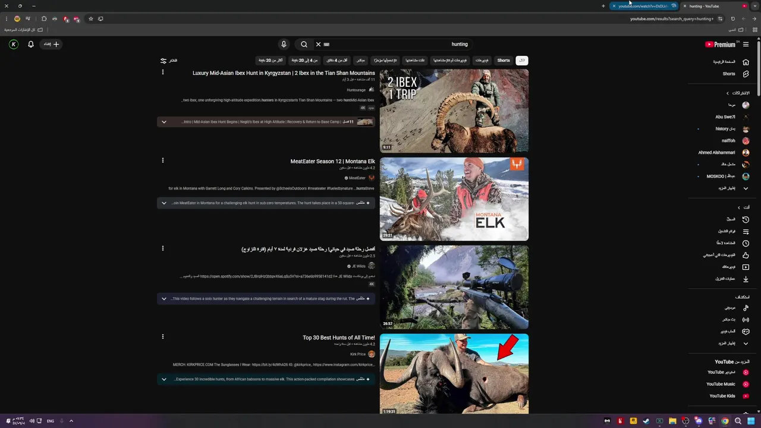Image resolution: width=761 pixels, height=428 pixels.
Task: Open options menu for Top 30 Best Hunts
Action: click(162, 336)
